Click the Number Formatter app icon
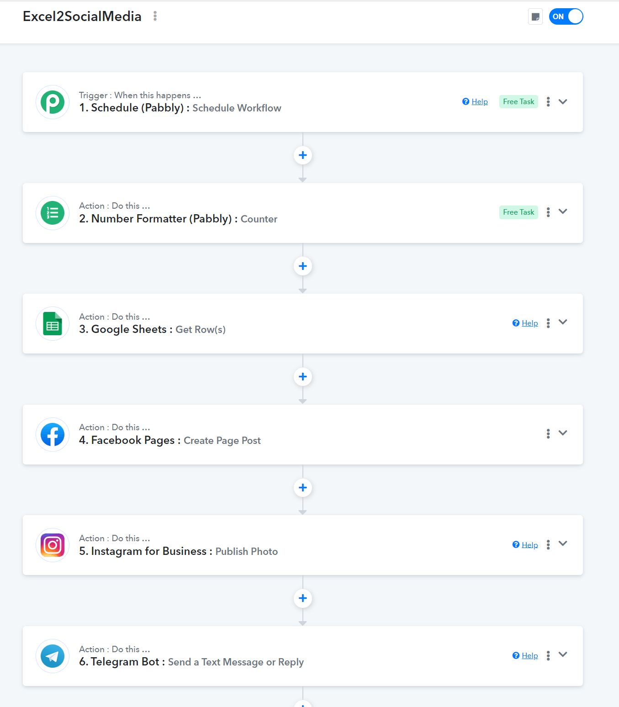Viewport: 619px width, 707px height. coord(53,213)
